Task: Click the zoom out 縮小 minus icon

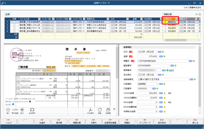Action: (8, 110)
